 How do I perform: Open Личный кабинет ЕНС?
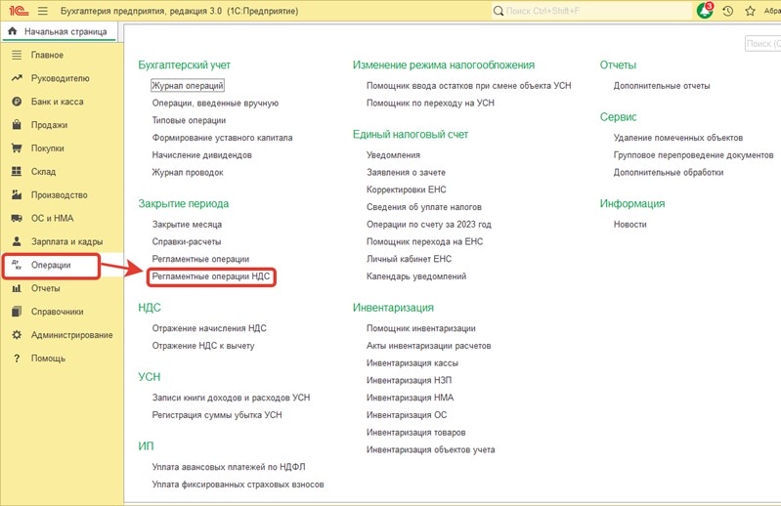point(409,259)
